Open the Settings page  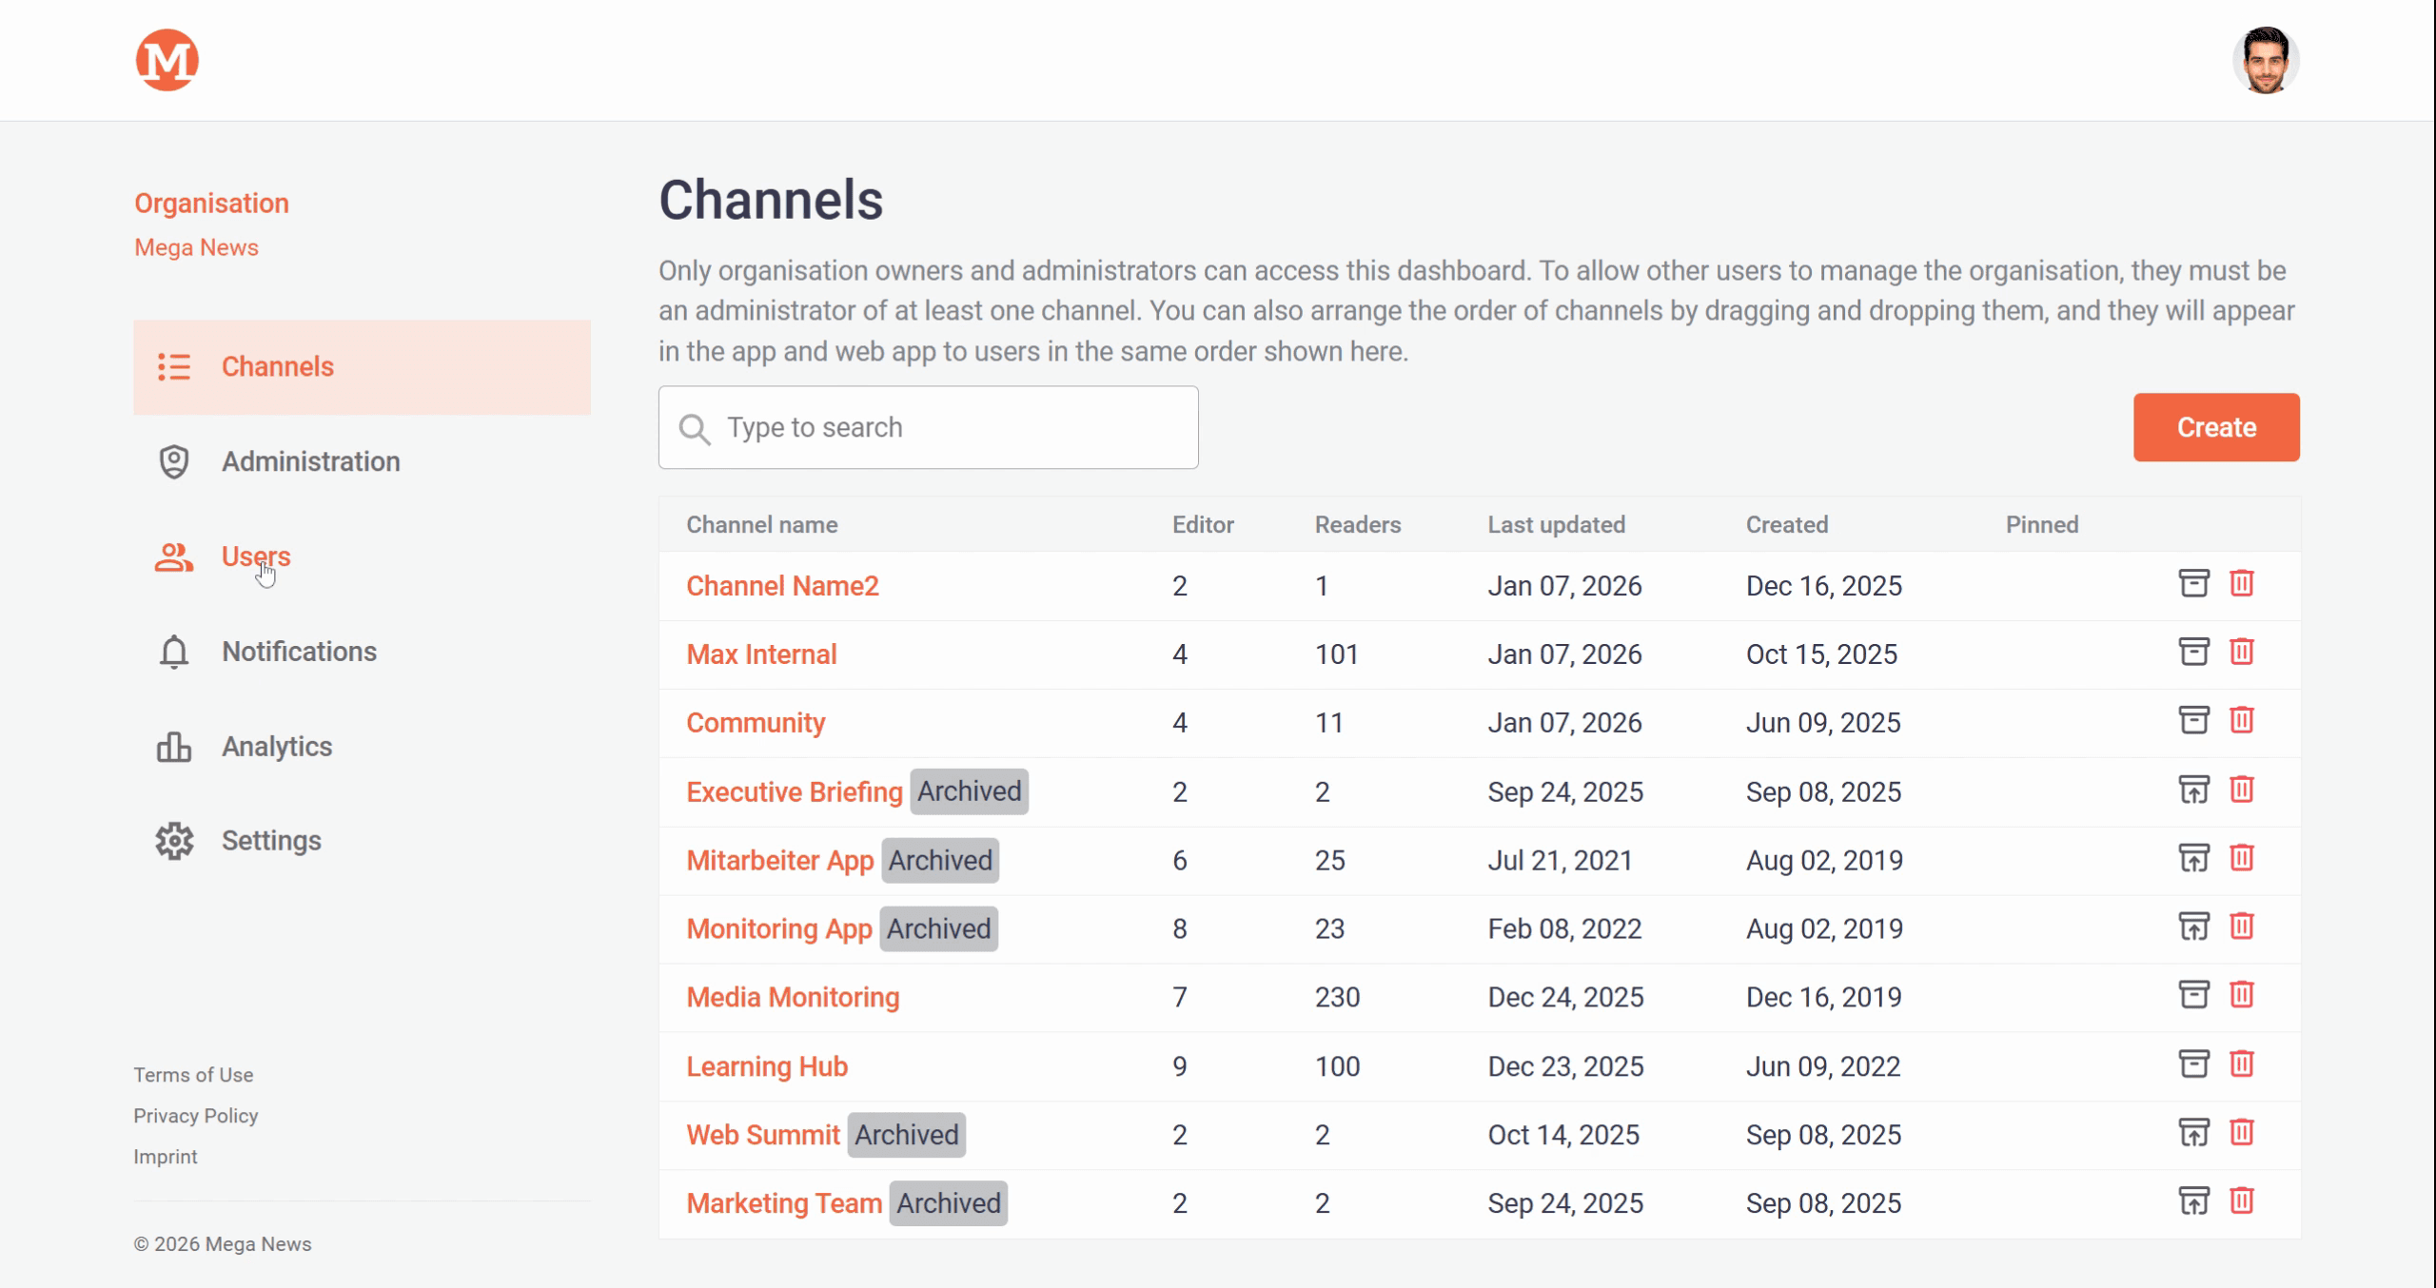(x=271, y=841)
